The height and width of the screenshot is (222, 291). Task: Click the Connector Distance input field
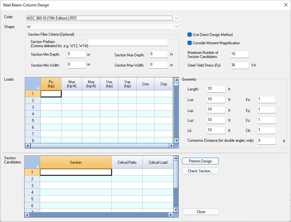click(266, 141)
